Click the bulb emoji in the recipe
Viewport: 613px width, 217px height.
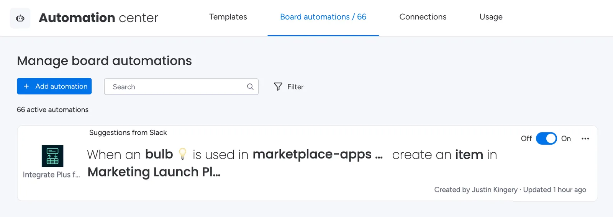[183, 154]
